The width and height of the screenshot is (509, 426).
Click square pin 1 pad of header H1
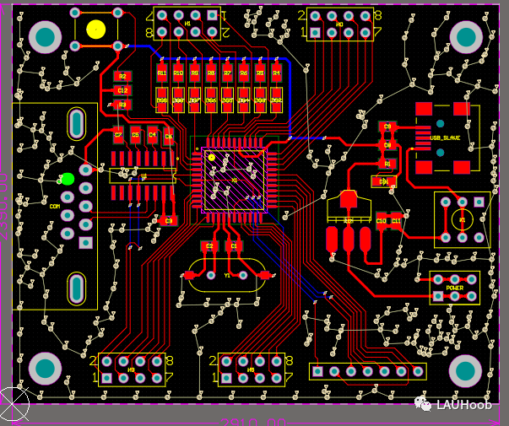[212, 15]
